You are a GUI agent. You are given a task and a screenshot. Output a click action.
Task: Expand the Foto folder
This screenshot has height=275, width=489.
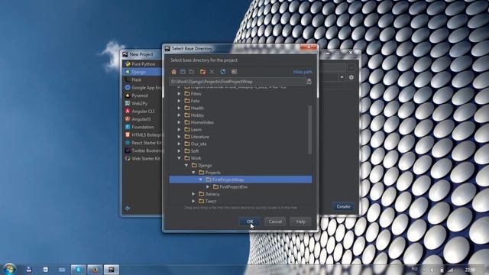179,101
